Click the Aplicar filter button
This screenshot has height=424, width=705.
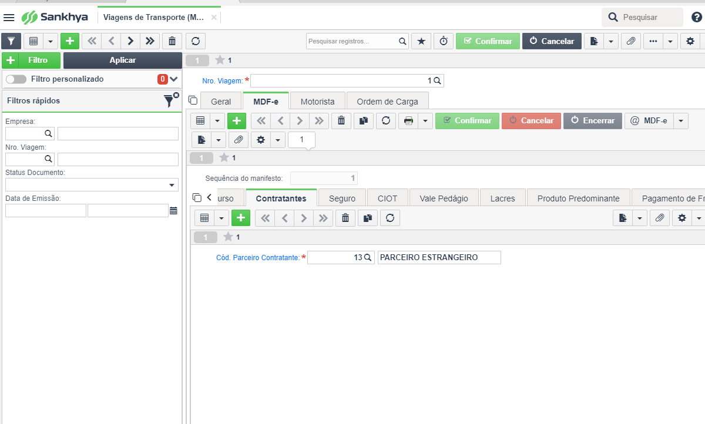click(x=123, y=60)
